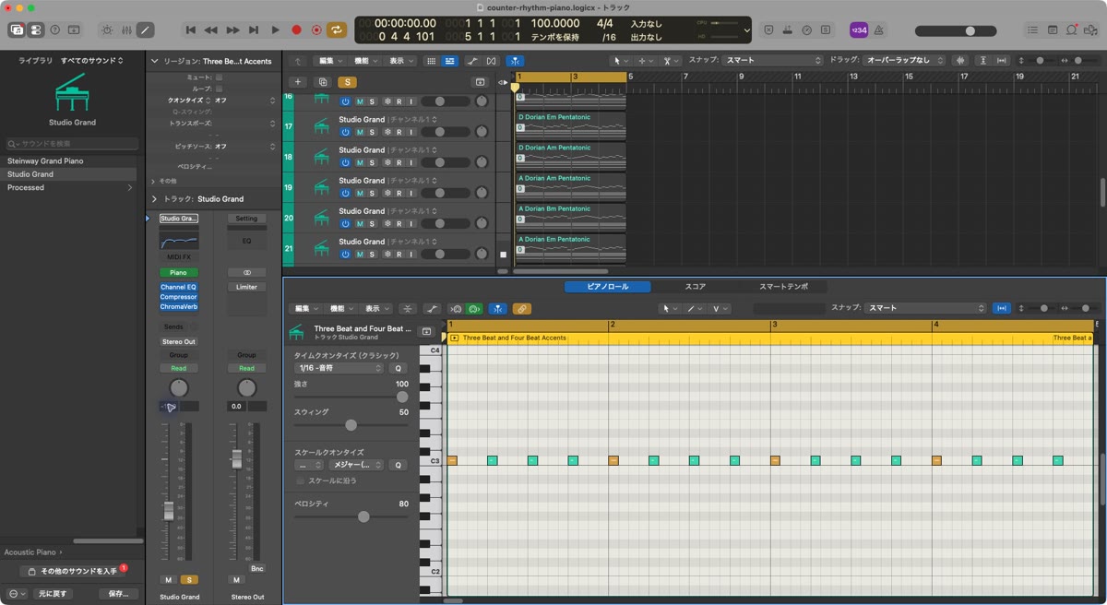Check the ミュート checkbox in region inspector
This screenshot has height=605, width=1107.
pyautogui.click(x=219, y=77)
